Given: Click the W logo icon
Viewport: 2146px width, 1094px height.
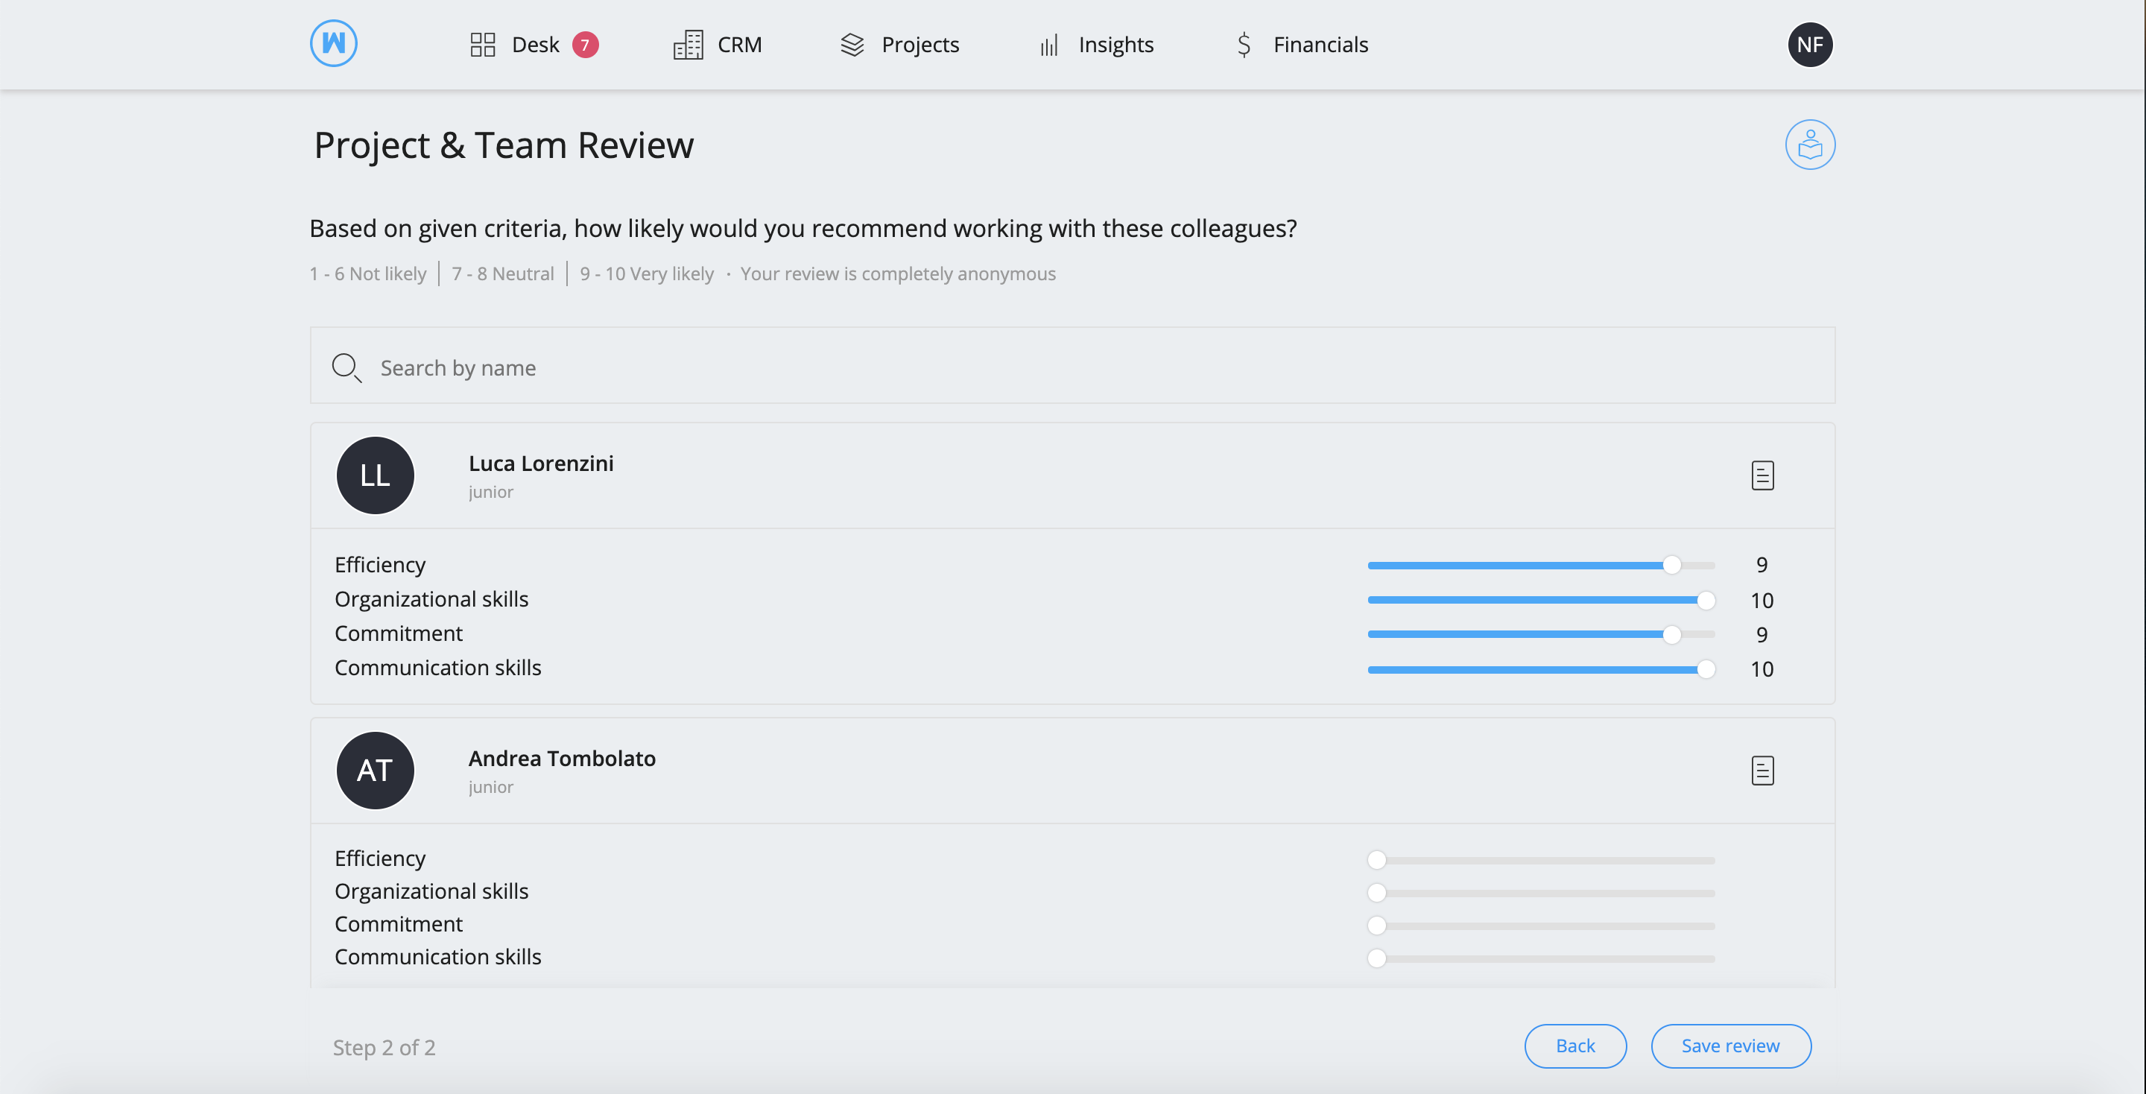Looking at the screenshot, I should click(x=333, y=44).
